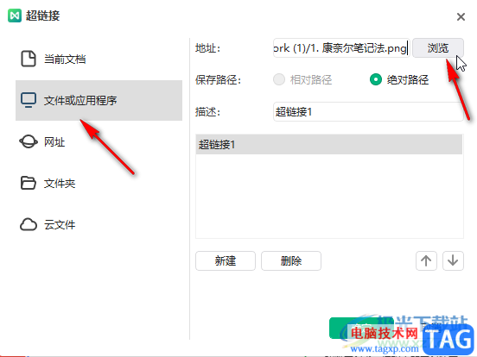Click the planet icon for web address

coord(29,141)
